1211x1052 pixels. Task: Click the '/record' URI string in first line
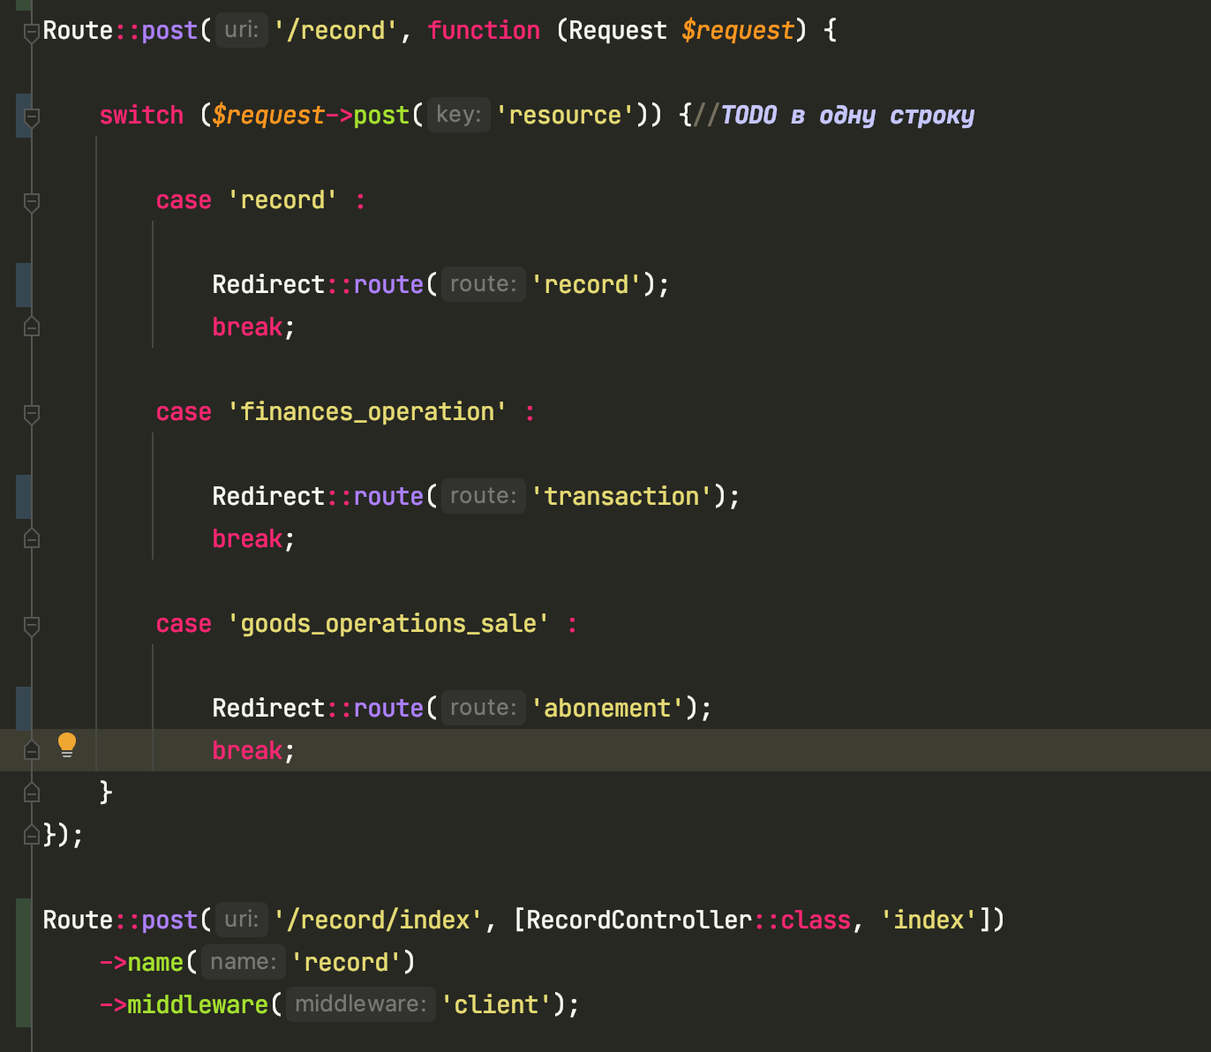click(336, 31)
